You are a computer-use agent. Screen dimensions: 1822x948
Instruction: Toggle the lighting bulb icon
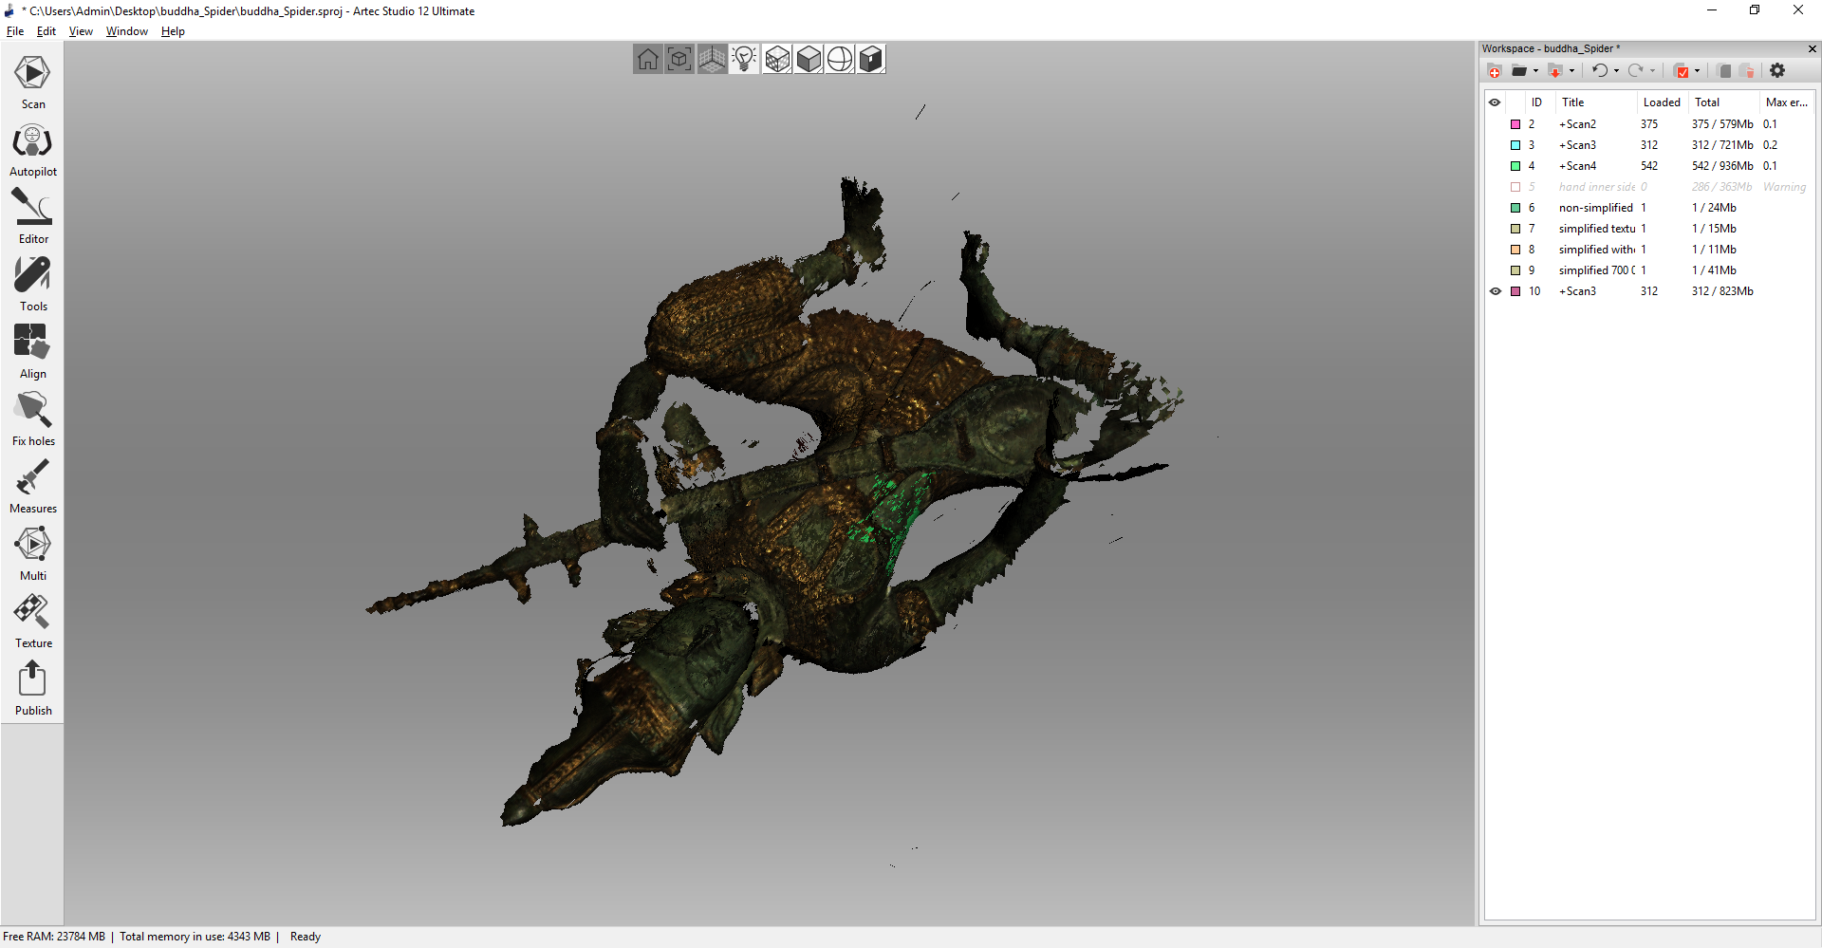[x=744, y=60]
